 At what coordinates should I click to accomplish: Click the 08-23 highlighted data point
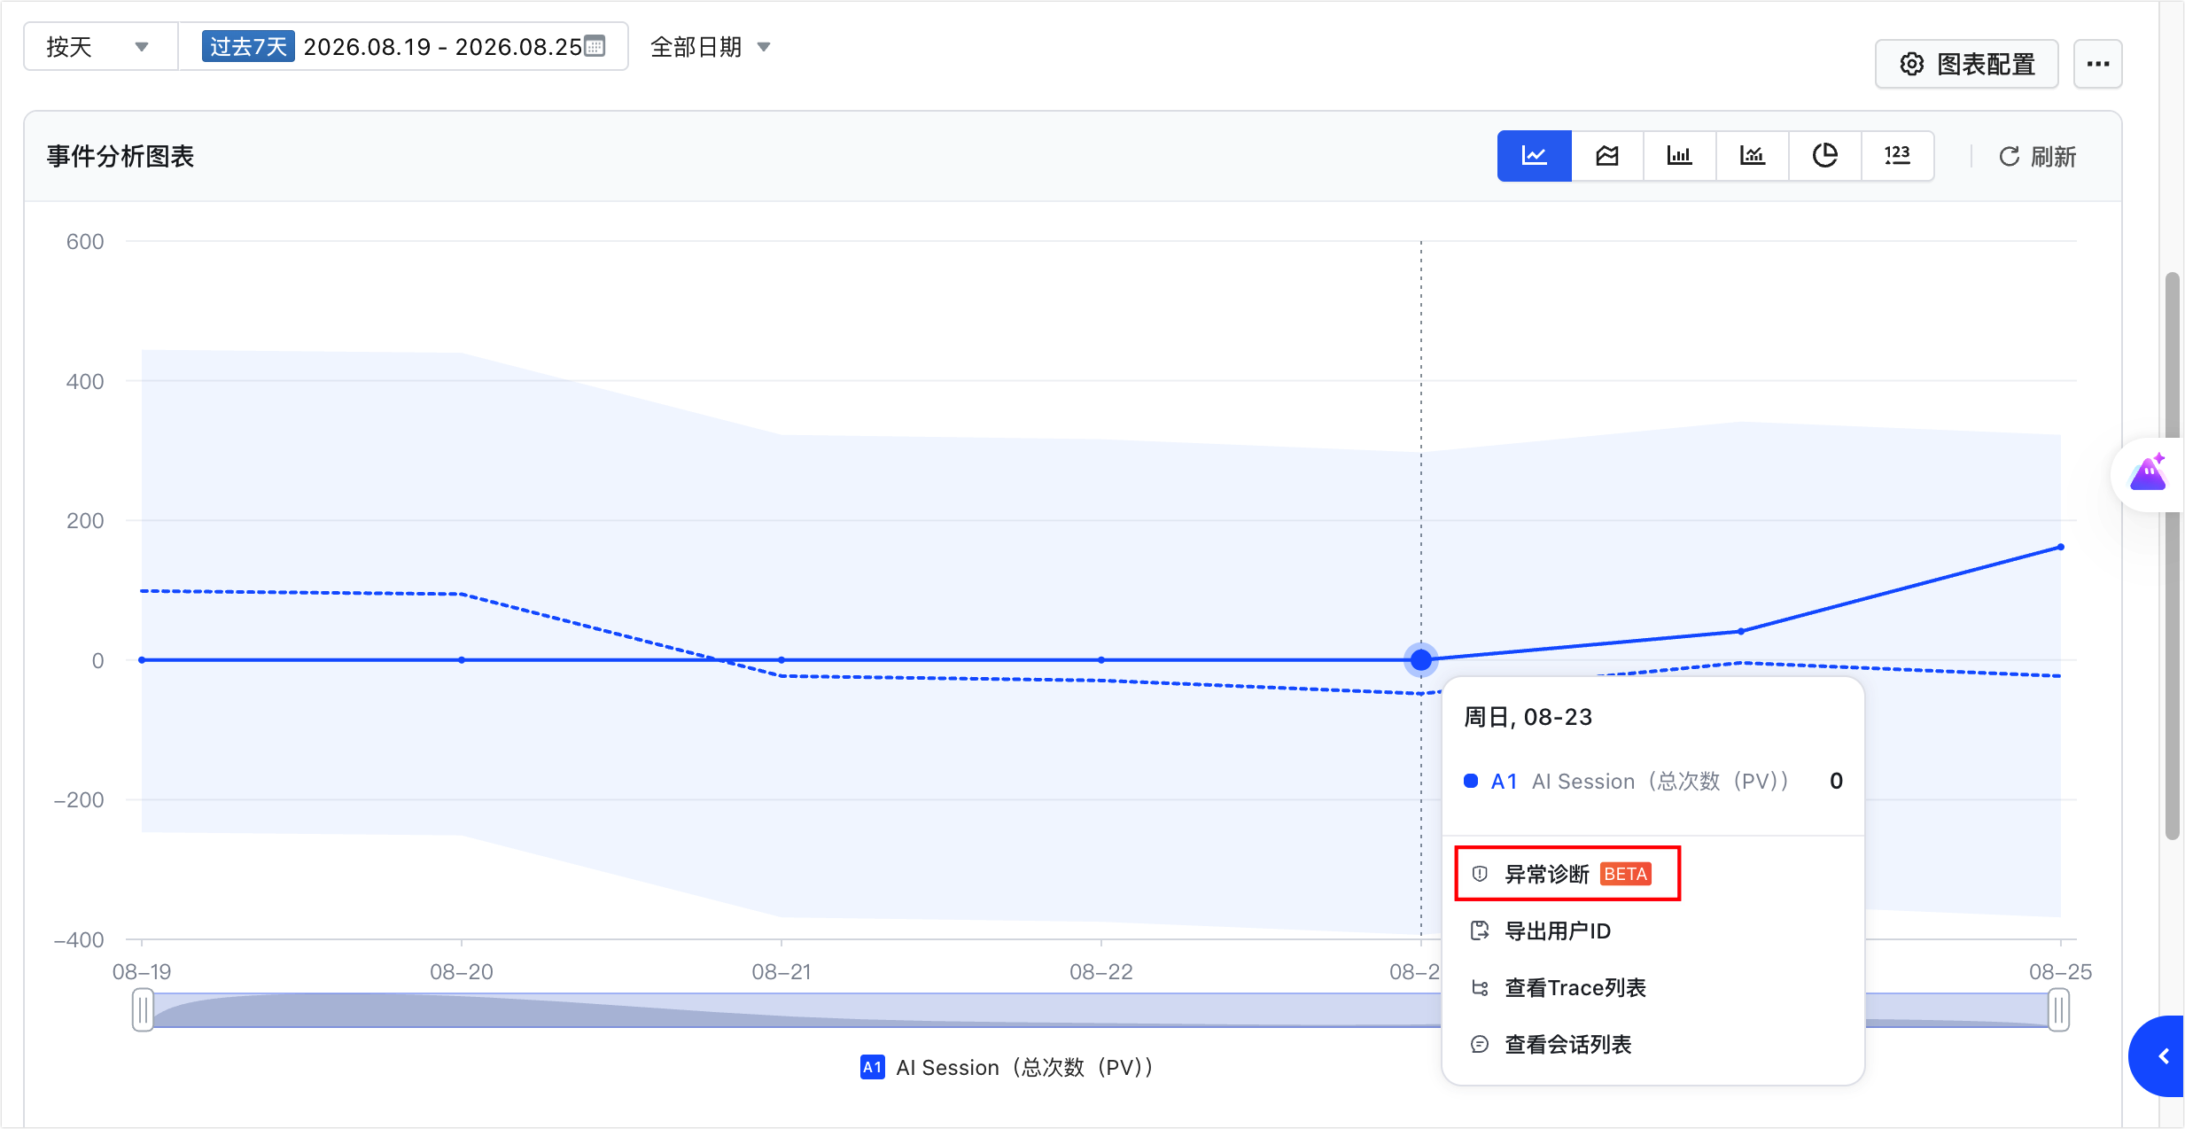click(x=1420, y=659)
